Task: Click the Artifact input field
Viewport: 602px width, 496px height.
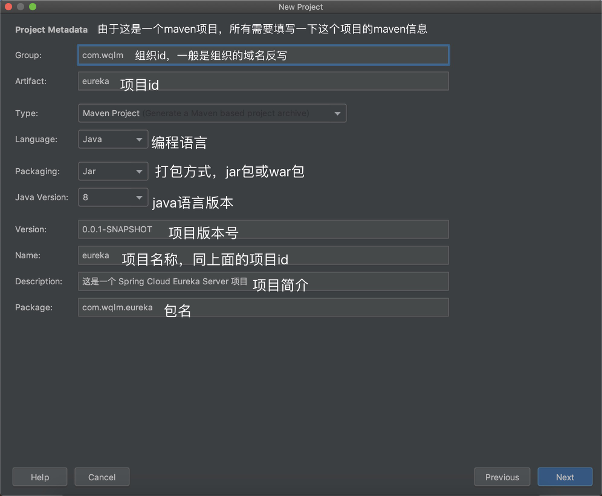Action: pyautogui.click(x=264, y=81)
